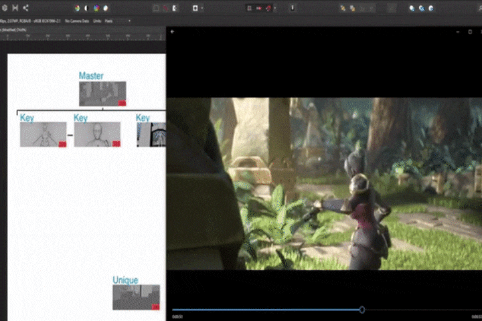Click the Move to Back arrange icon
Screen dimensions: 482x321
coord(343,8)
